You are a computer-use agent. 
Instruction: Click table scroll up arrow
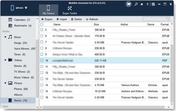[172, 24]
